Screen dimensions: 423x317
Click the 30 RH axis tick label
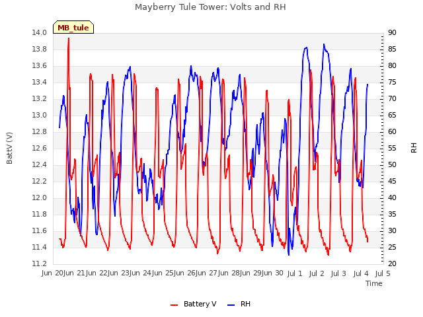392,230
